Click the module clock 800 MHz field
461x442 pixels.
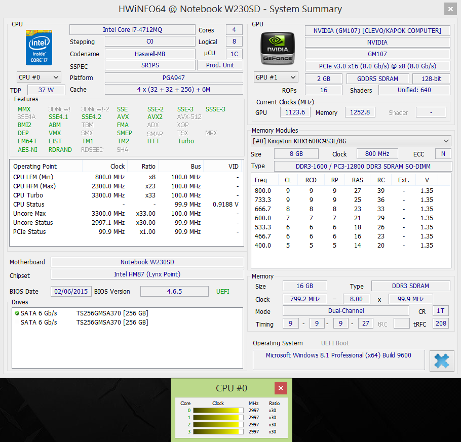pyautogui.click(x=377, y=154)
